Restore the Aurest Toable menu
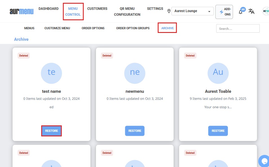 tap(218, 131)
